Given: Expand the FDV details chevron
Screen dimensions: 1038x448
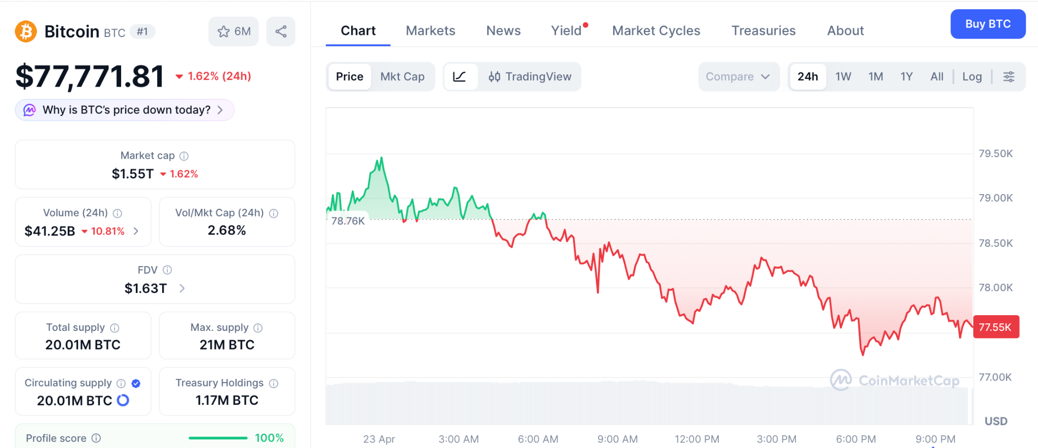Looking at the screenshot, I should click(182, 288).
